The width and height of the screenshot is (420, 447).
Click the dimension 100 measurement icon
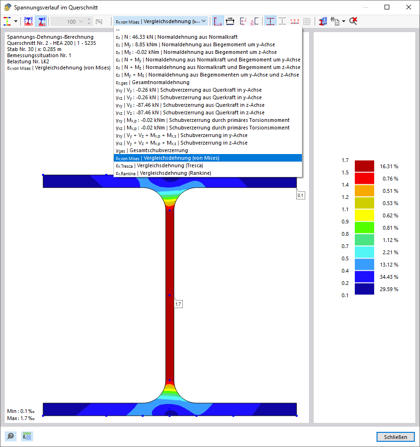(230, 21)
